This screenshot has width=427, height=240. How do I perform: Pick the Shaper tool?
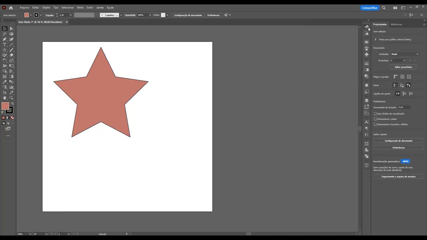click(5, 55)
